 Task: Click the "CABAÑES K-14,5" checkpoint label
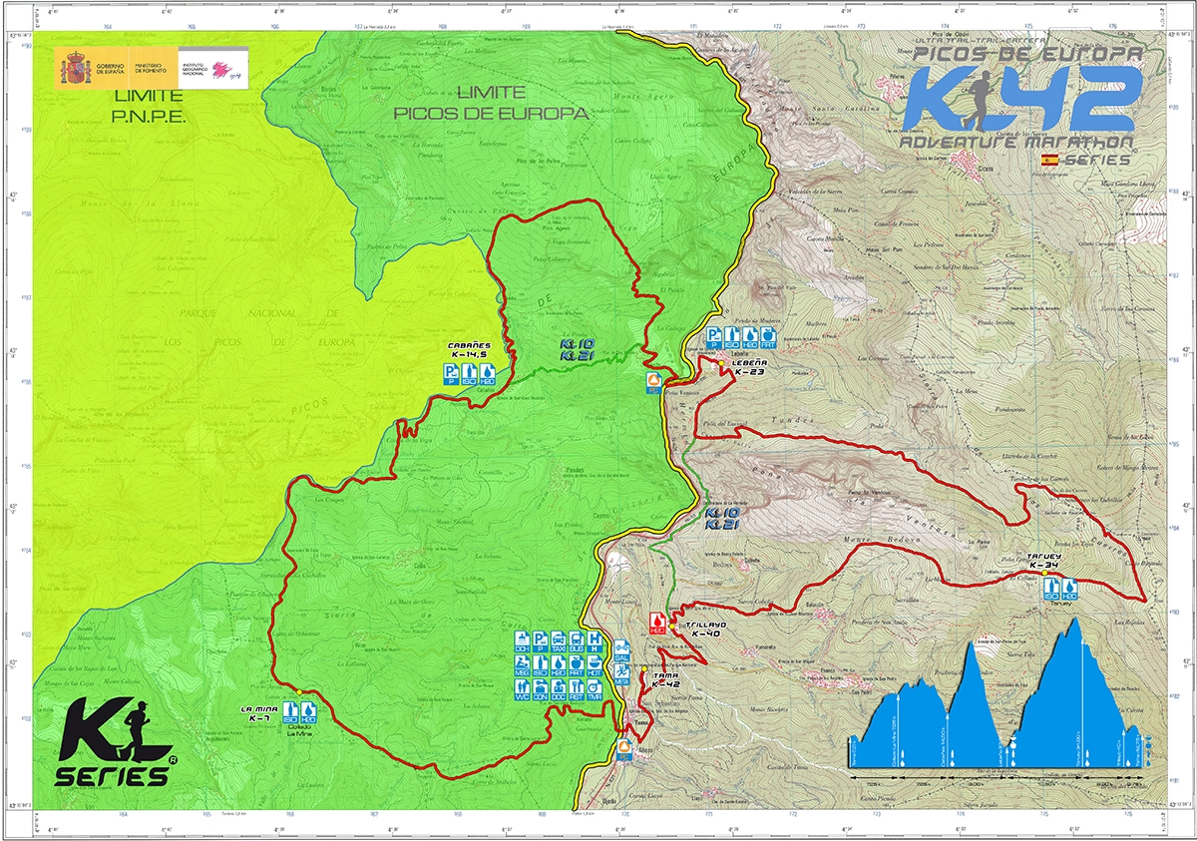coord(467,349)
